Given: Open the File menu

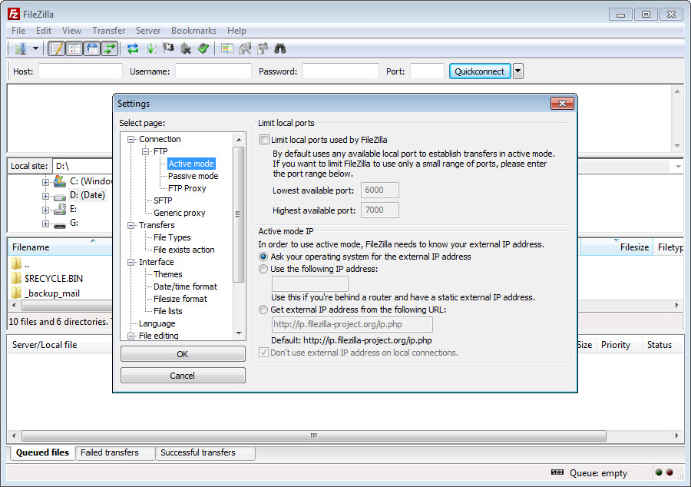Looking at the screenshot, I should 18,31.
